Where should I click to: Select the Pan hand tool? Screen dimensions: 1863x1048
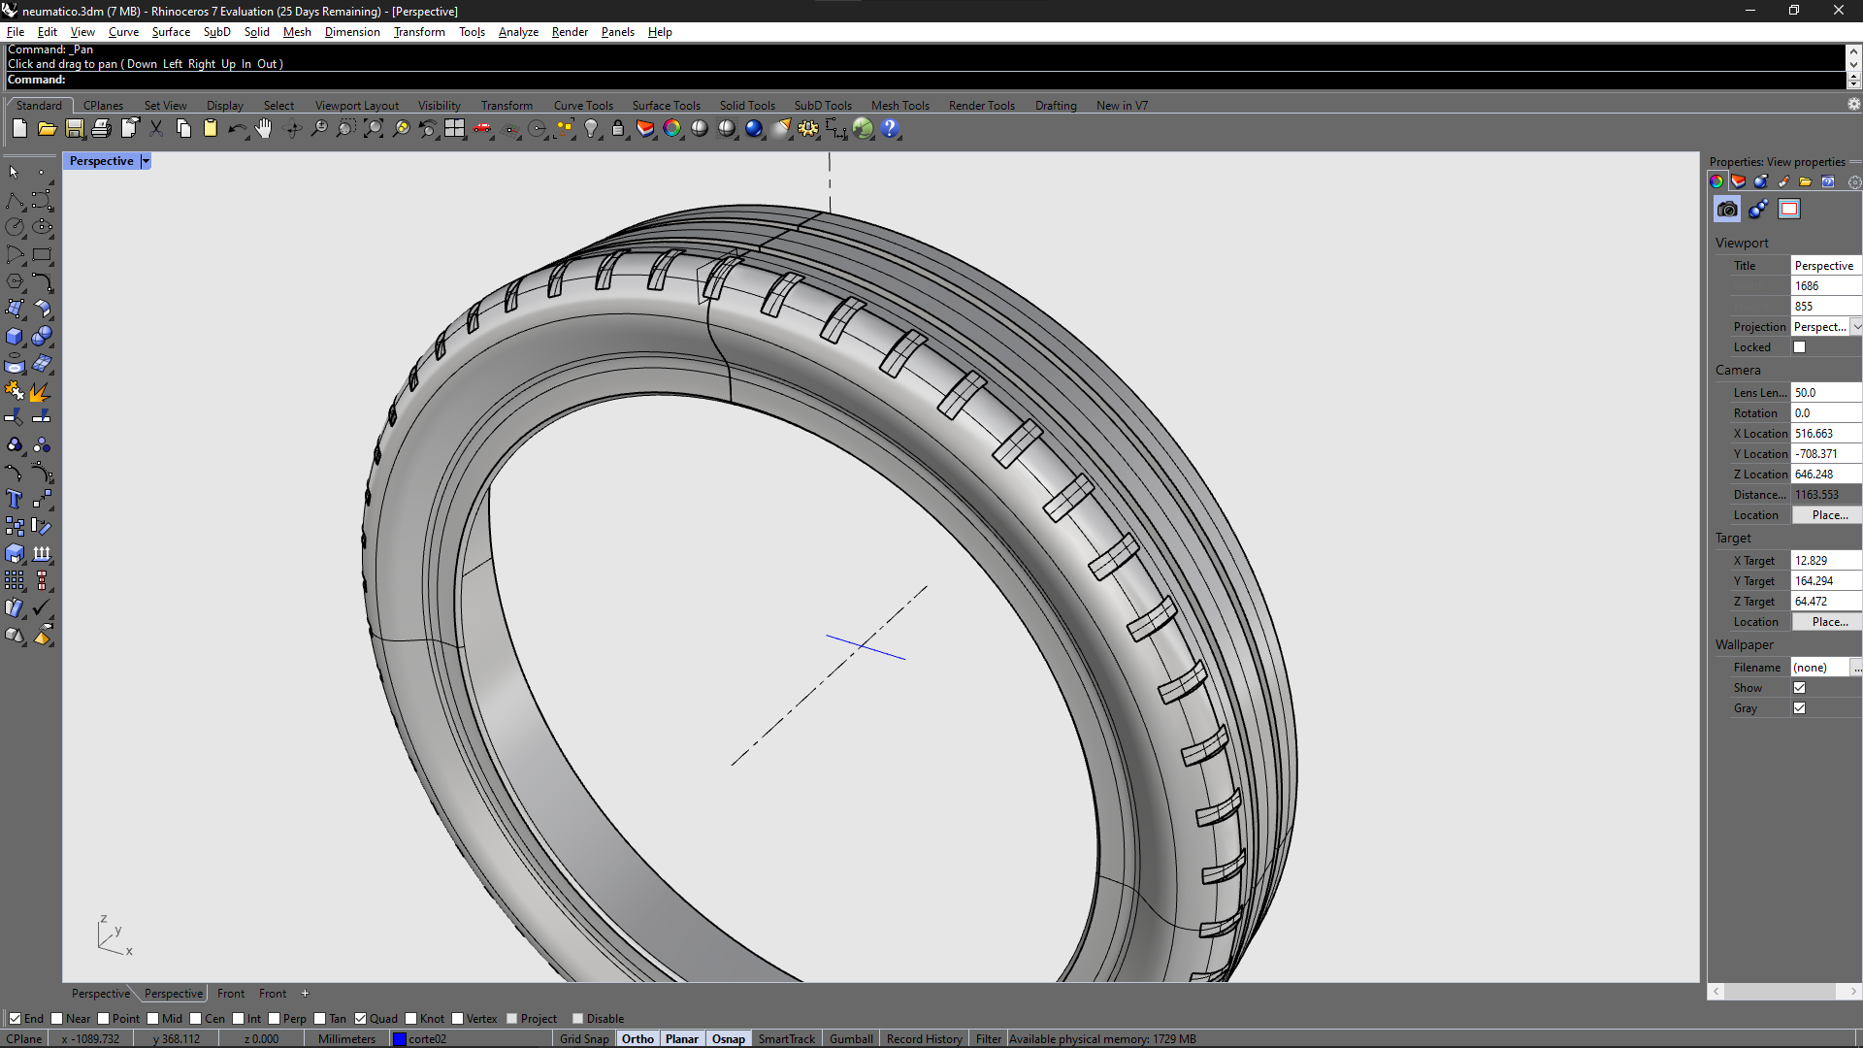coord(264,128)
